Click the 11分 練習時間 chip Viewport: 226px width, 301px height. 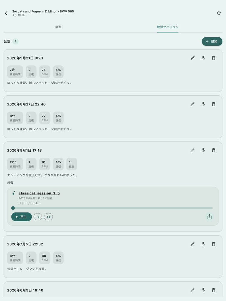pyautogui.click(x=15, y=164)
